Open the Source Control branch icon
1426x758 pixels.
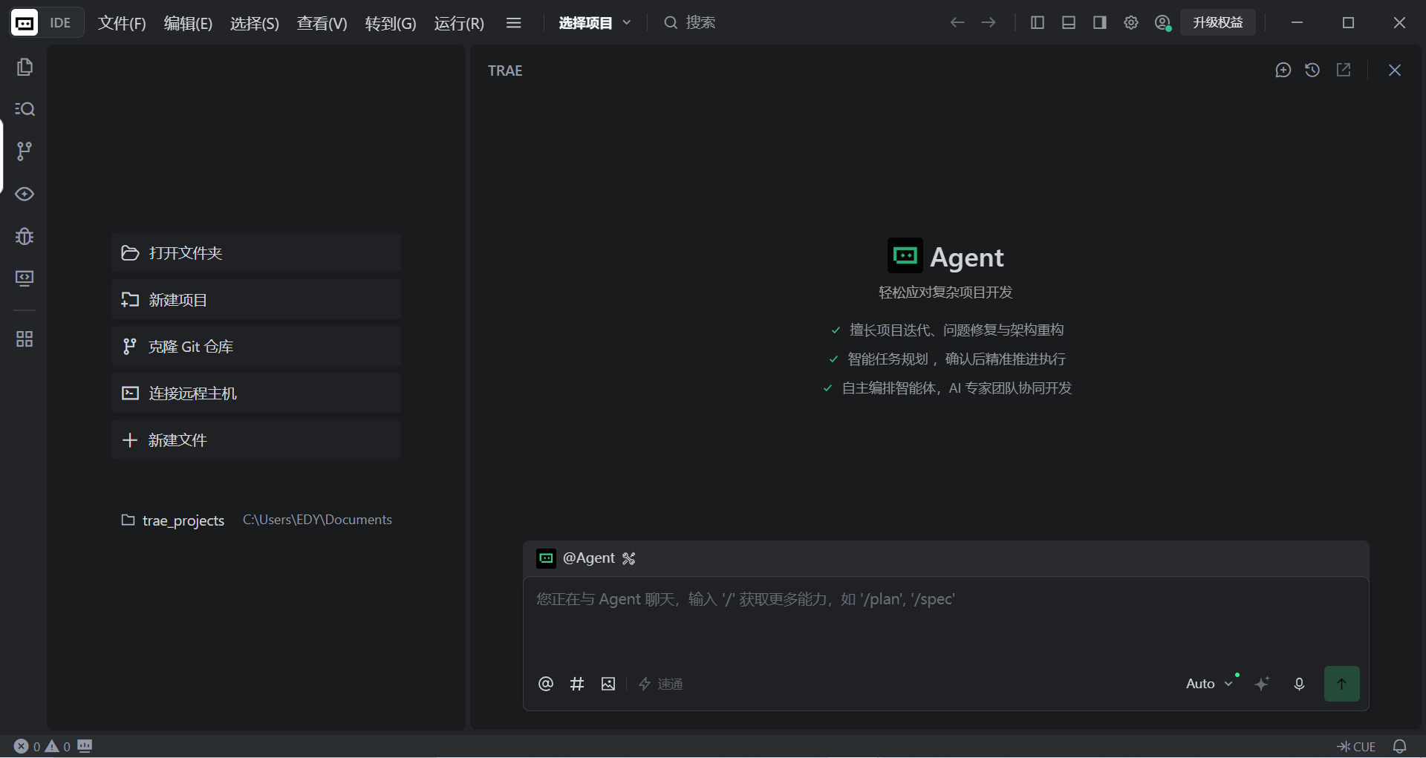[x=25, y=151]
